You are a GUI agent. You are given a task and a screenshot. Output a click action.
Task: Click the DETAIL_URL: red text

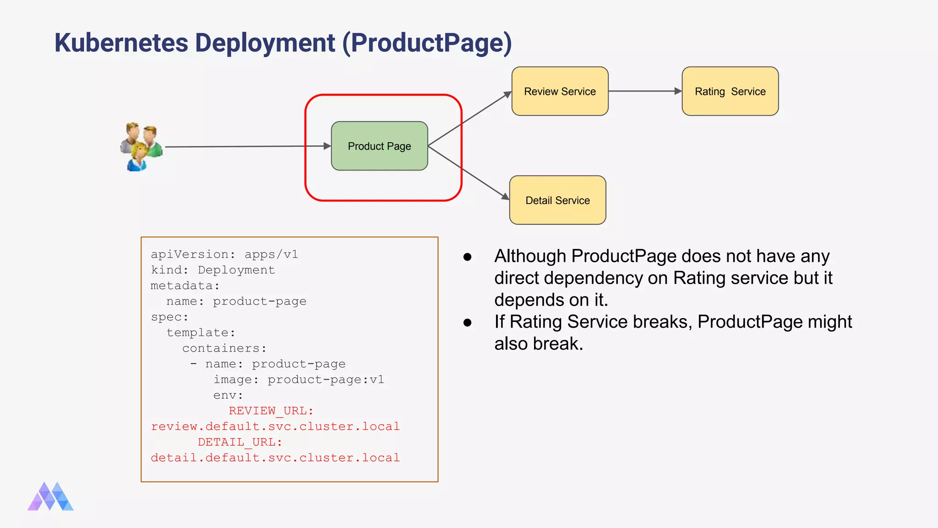[x=240, y=442]
